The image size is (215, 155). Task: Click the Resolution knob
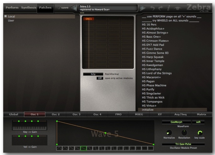click(x=184, y=133)
